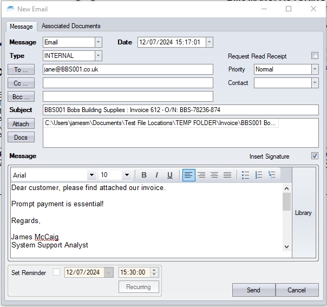This screenshot has height=307, width=327.
Task: Tick the Set Reminder checkbox
Action: [x=56, y=272]
